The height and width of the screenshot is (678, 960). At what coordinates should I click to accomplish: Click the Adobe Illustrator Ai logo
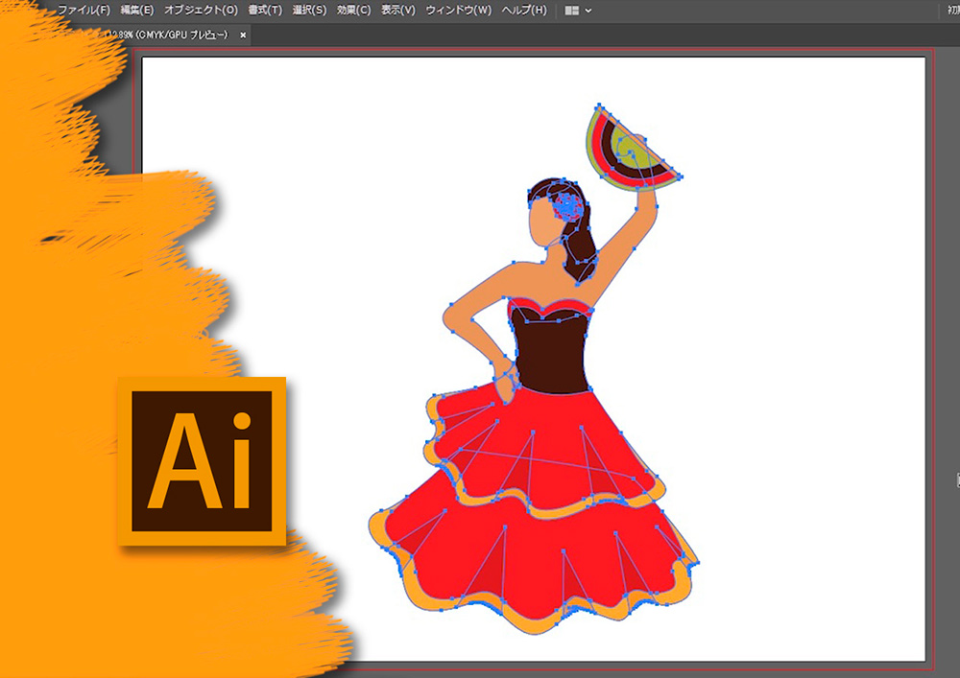click(203, 461)
